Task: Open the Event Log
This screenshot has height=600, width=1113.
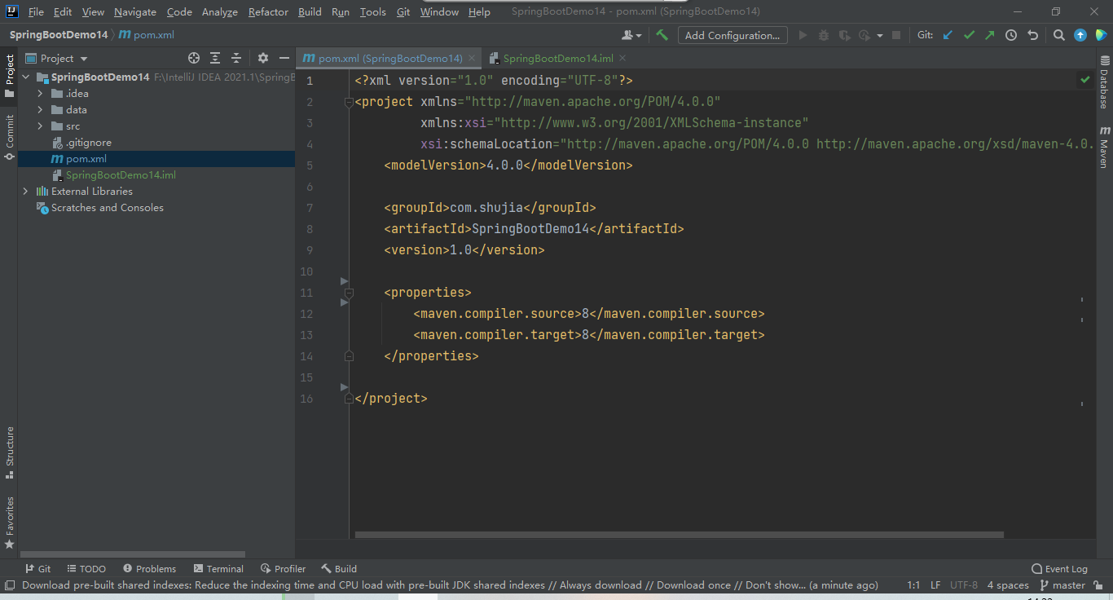Action: [x=1059, y=569]
